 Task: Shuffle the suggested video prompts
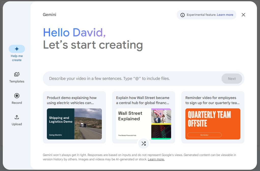(144, 144)
